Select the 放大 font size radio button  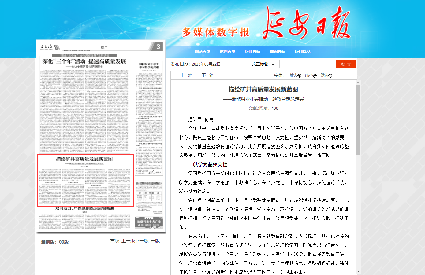click(x=299, y=76)
